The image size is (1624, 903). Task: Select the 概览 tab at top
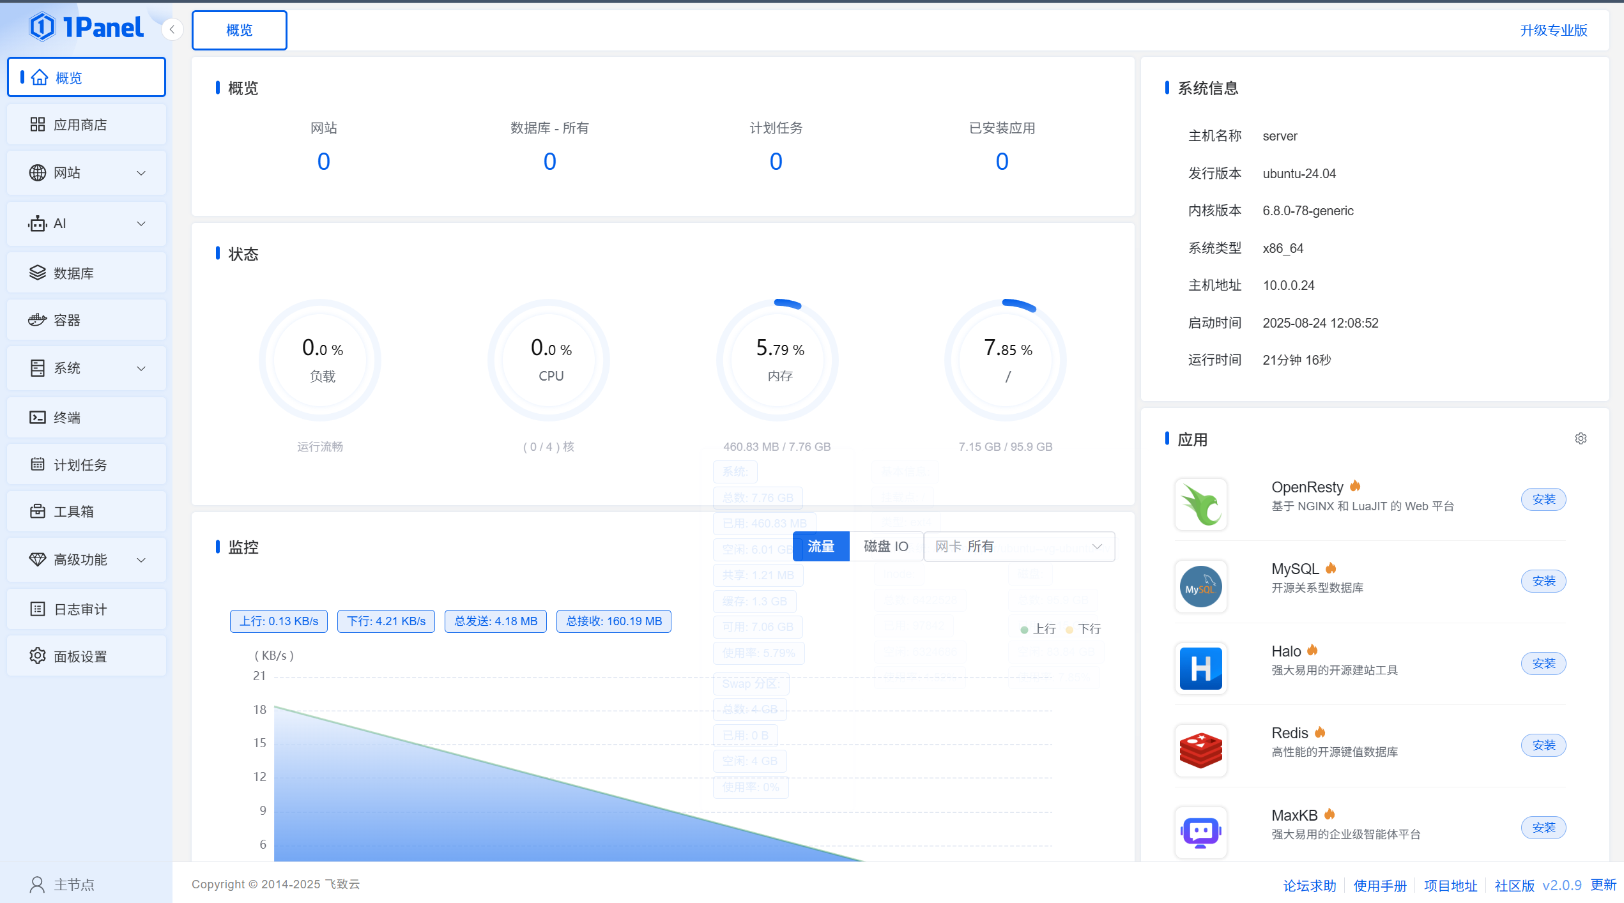239,30
